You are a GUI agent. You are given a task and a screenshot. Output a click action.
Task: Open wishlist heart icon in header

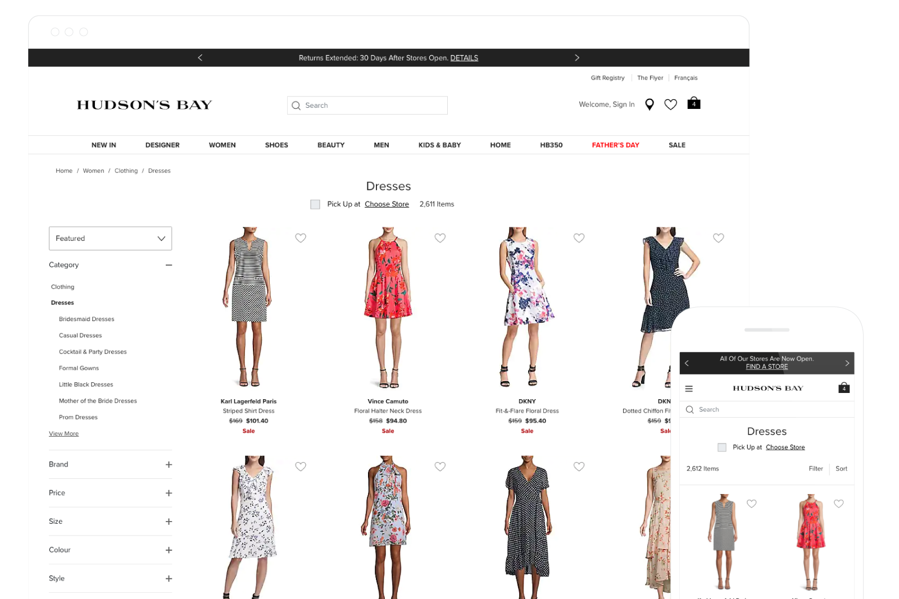pos(670,104)
